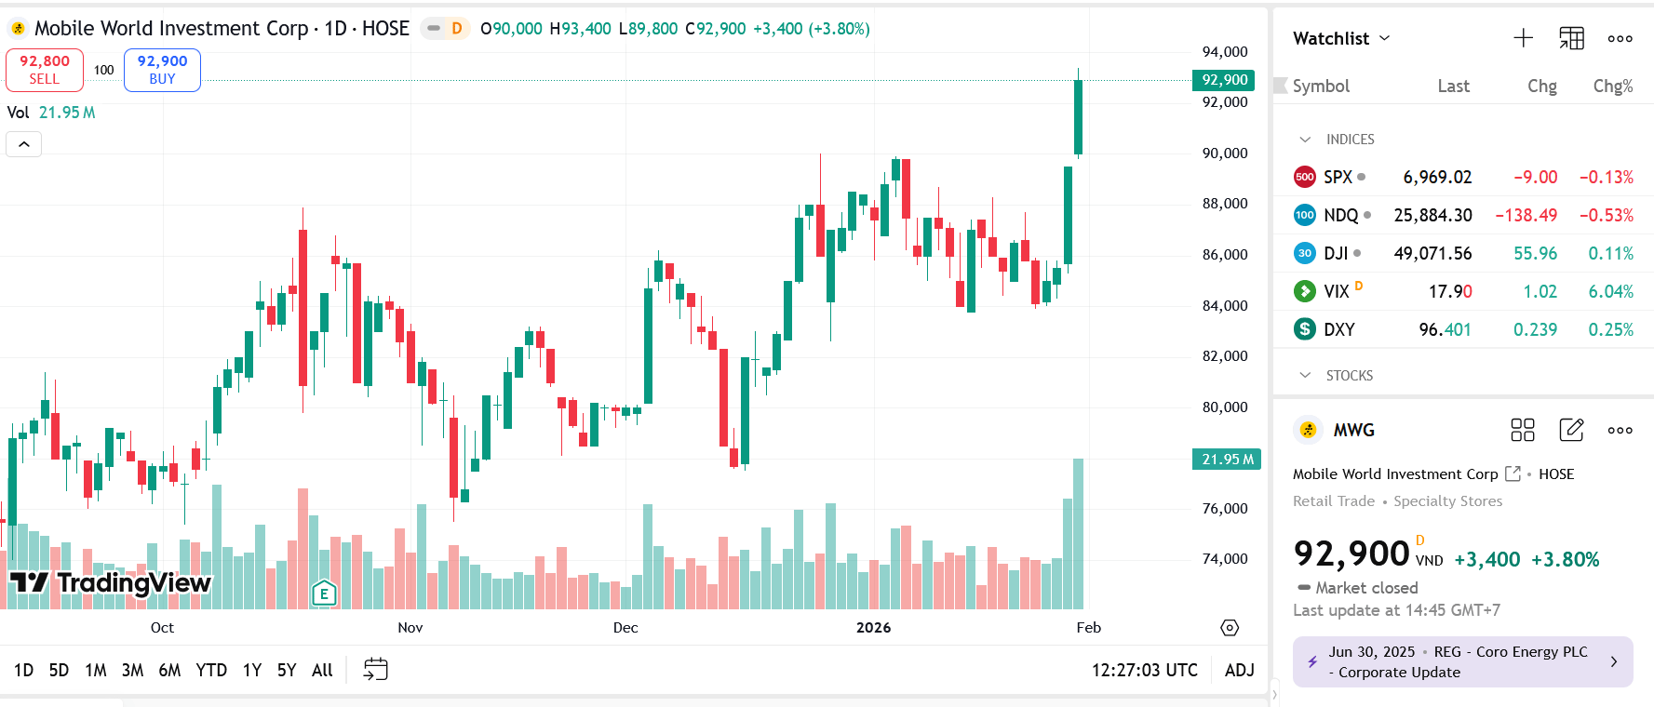Open the Watchlist dropdown

tap(1341, 38)
